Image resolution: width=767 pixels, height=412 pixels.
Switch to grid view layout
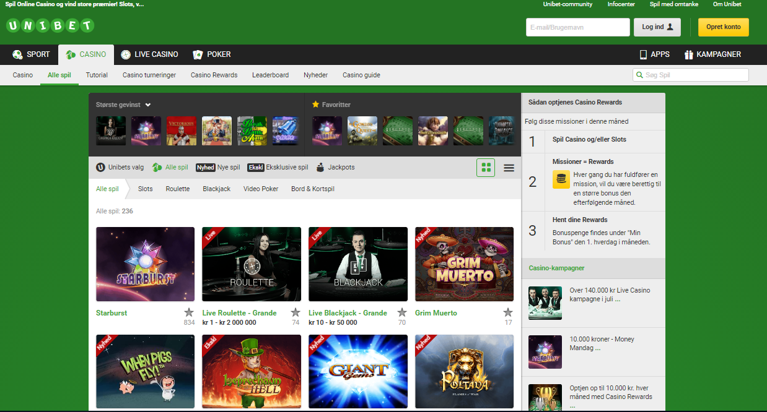point(486,168)
